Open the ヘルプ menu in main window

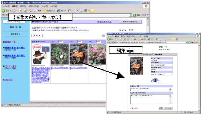53,6
